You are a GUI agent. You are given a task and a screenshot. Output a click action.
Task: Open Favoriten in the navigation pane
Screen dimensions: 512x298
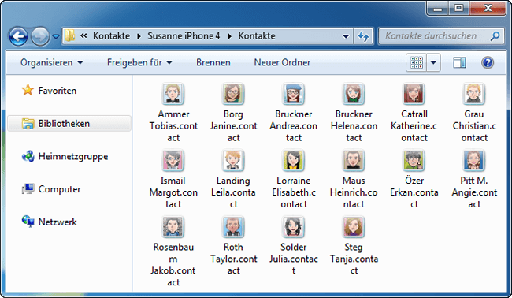(49, 90)
